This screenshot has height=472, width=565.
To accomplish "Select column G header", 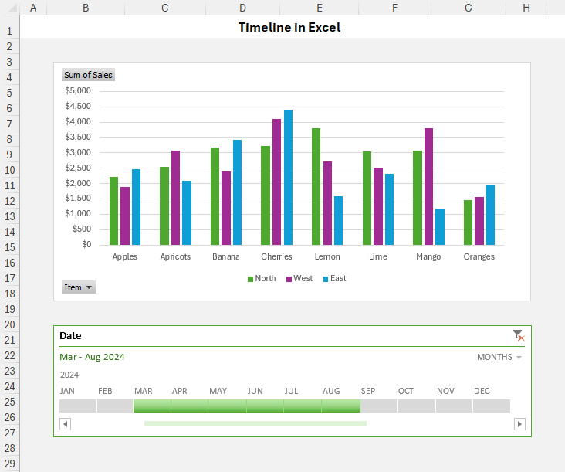I will 469,8.
